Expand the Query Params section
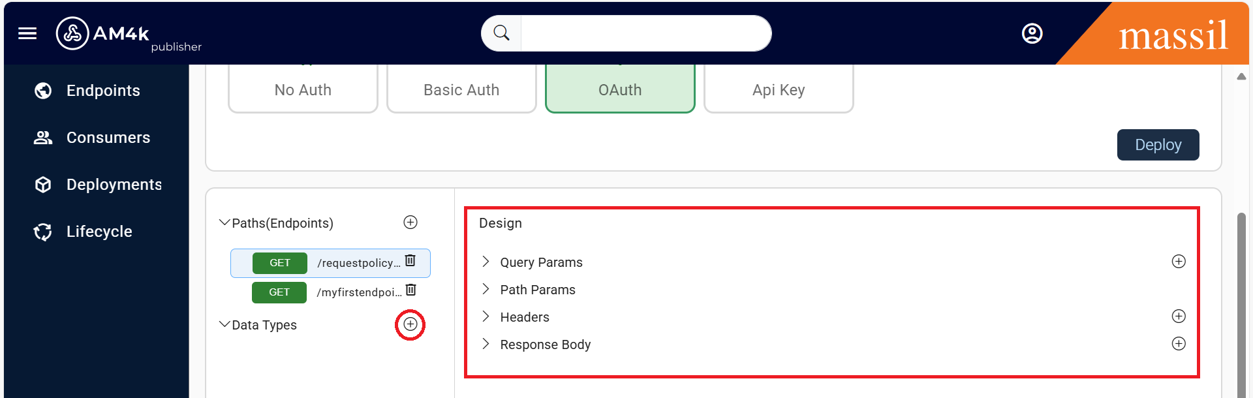This screenshot has width=1253, height=398. click(486, 262)
